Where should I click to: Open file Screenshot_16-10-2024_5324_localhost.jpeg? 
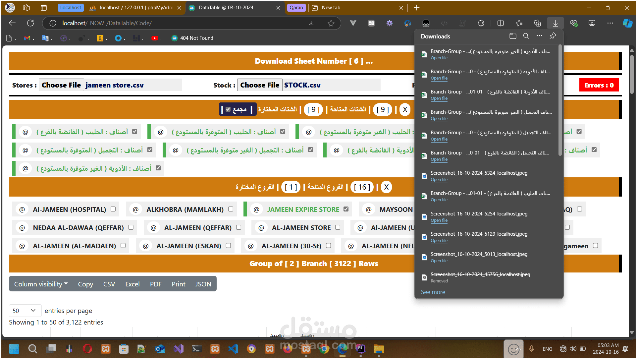coord(439,180)
